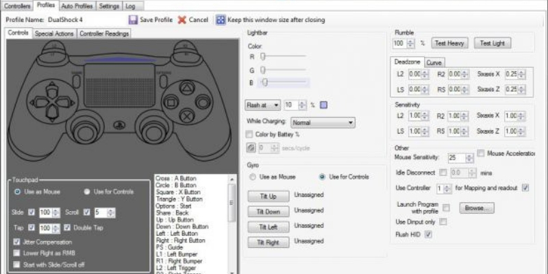548x274 pixels.
Task: Click the Tilt Down button
Action: pyautogui.click(x=269, y=212)
